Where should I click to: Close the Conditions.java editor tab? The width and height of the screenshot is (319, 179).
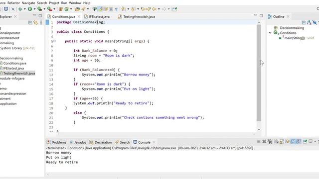[79, 16]
